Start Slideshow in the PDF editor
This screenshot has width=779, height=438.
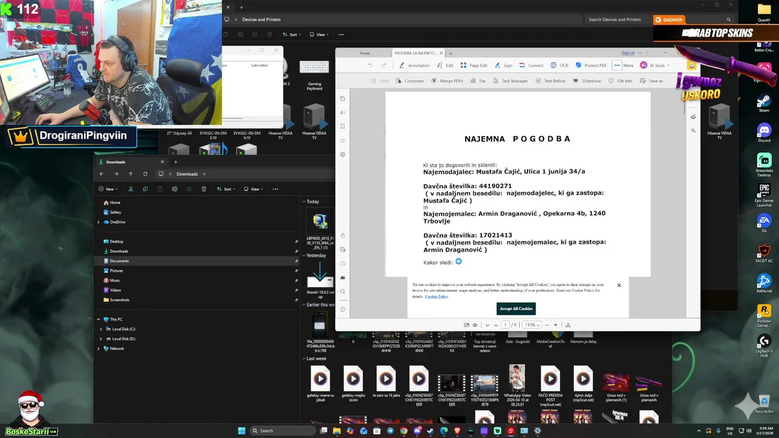[587, 81]
